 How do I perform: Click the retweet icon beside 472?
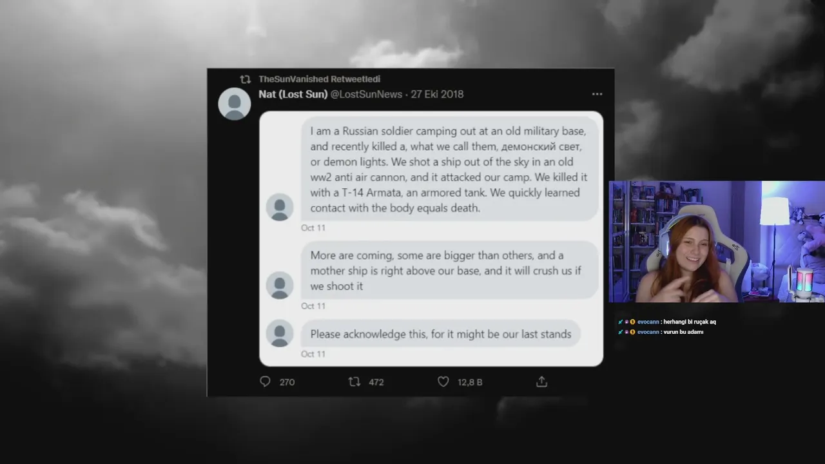(354, 382)
